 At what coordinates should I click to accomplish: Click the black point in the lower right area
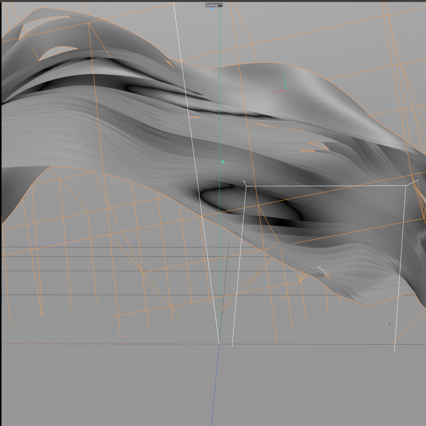(389, 325)
